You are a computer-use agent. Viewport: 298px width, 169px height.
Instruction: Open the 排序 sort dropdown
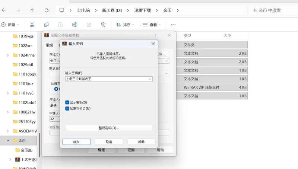coord(125,25)
